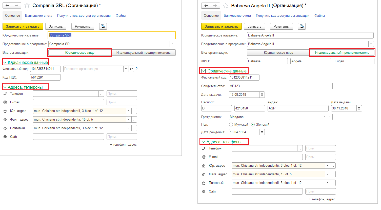Screen dimensions: 381x210
Task: Select Мужской gender radio button
Action: (x=231, y=125)
